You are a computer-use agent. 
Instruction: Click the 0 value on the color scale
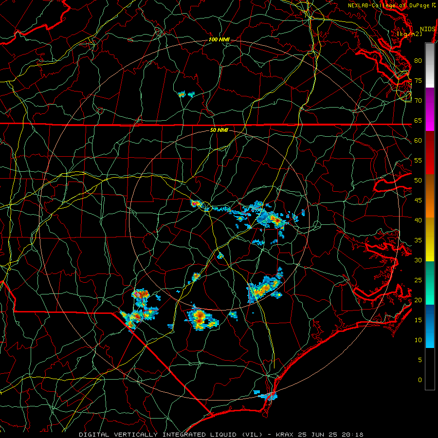(x=420, y=380)
